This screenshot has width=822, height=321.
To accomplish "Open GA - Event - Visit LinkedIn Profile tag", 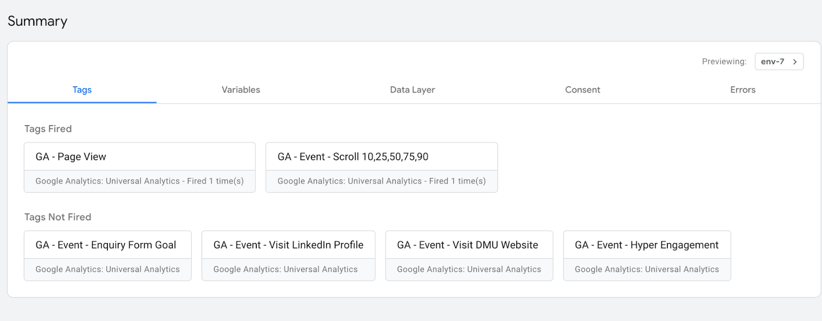I will tap(288, 245).
